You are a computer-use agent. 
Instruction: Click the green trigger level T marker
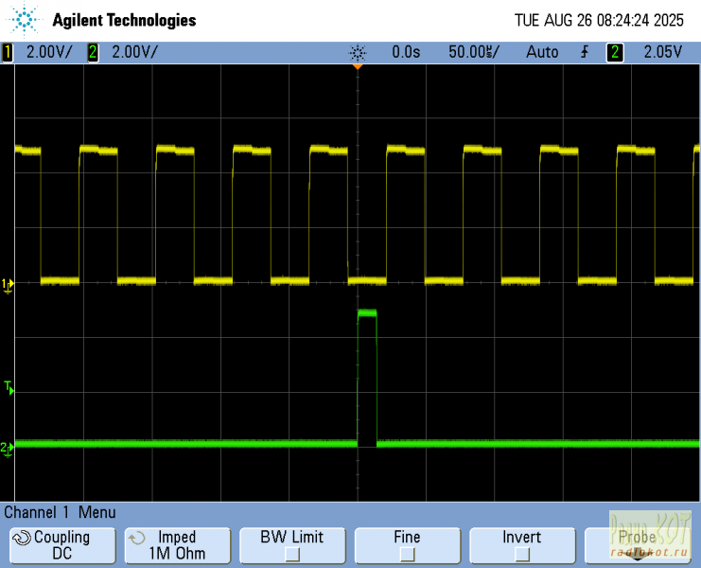[x=9, y=387]
